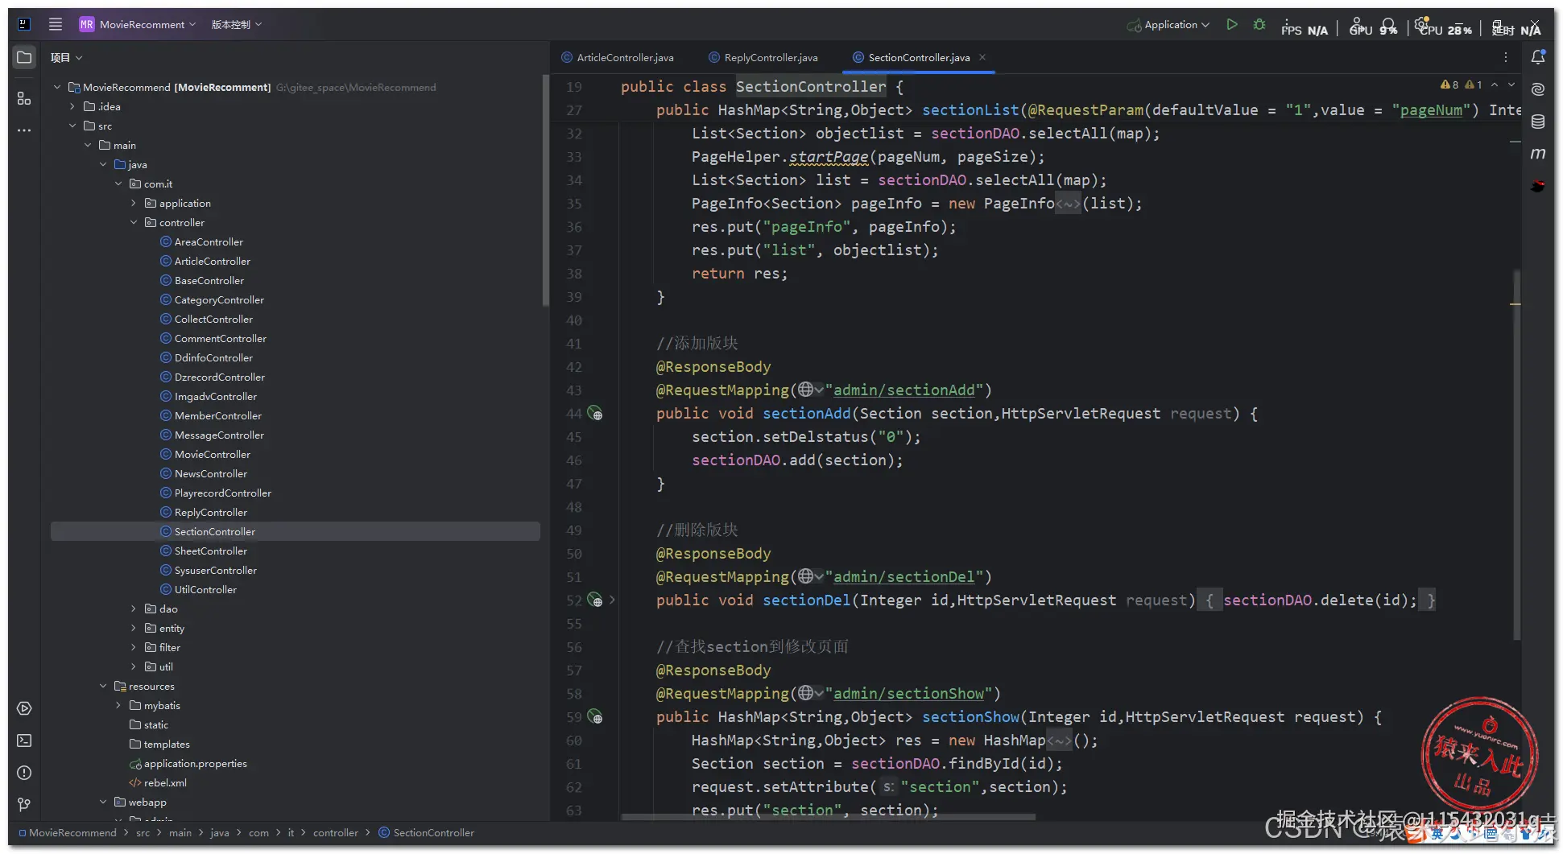Image resolution: width=1563 pixels, height=854 pixels.
Task: Expand the folded sectionDel method on line 52
Action: 612,600
